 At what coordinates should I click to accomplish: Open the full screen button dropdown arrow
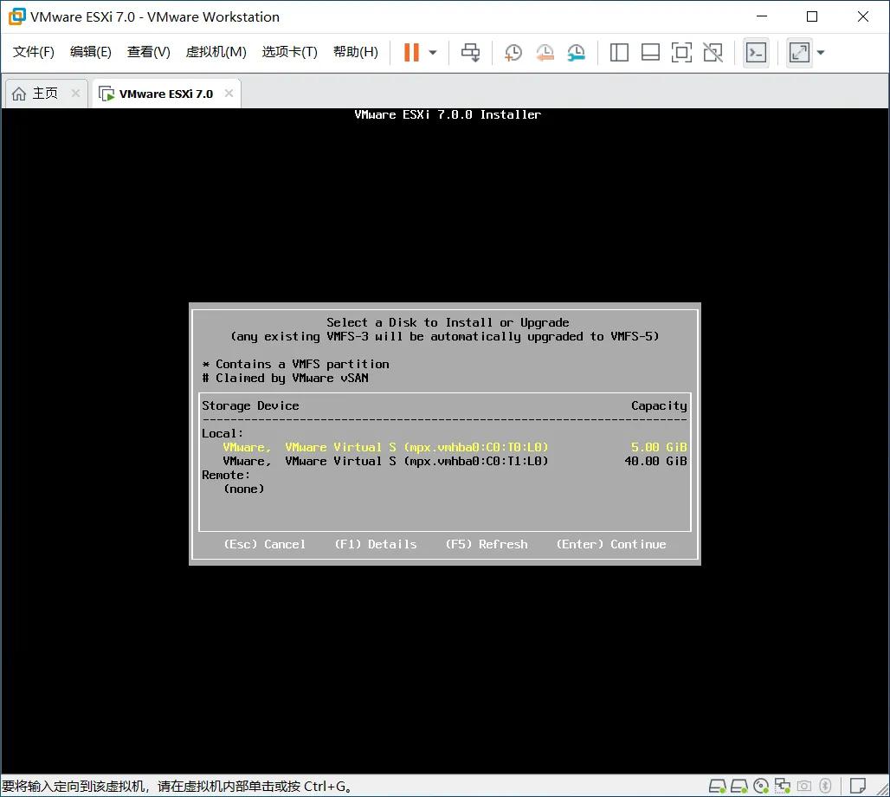[x=820, y=52]
